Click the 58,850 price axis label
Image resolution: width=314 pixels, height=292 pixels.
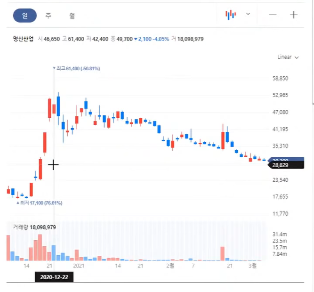(280, 78)
